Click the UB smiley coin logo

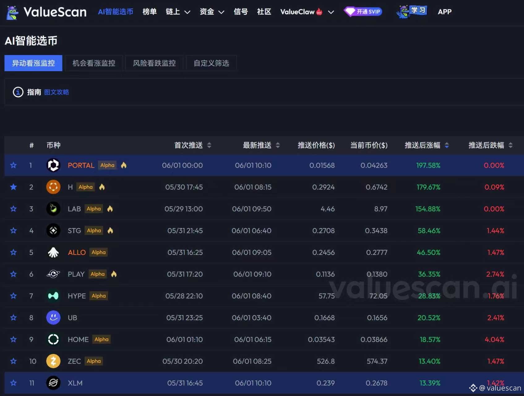click(x=53, y=318)
